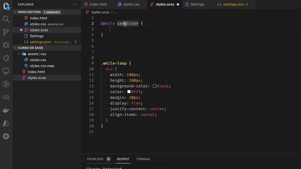
Task: Click Sass icon in breadcrumb bar
Action: pyautogui.click(x=87, y=12)
